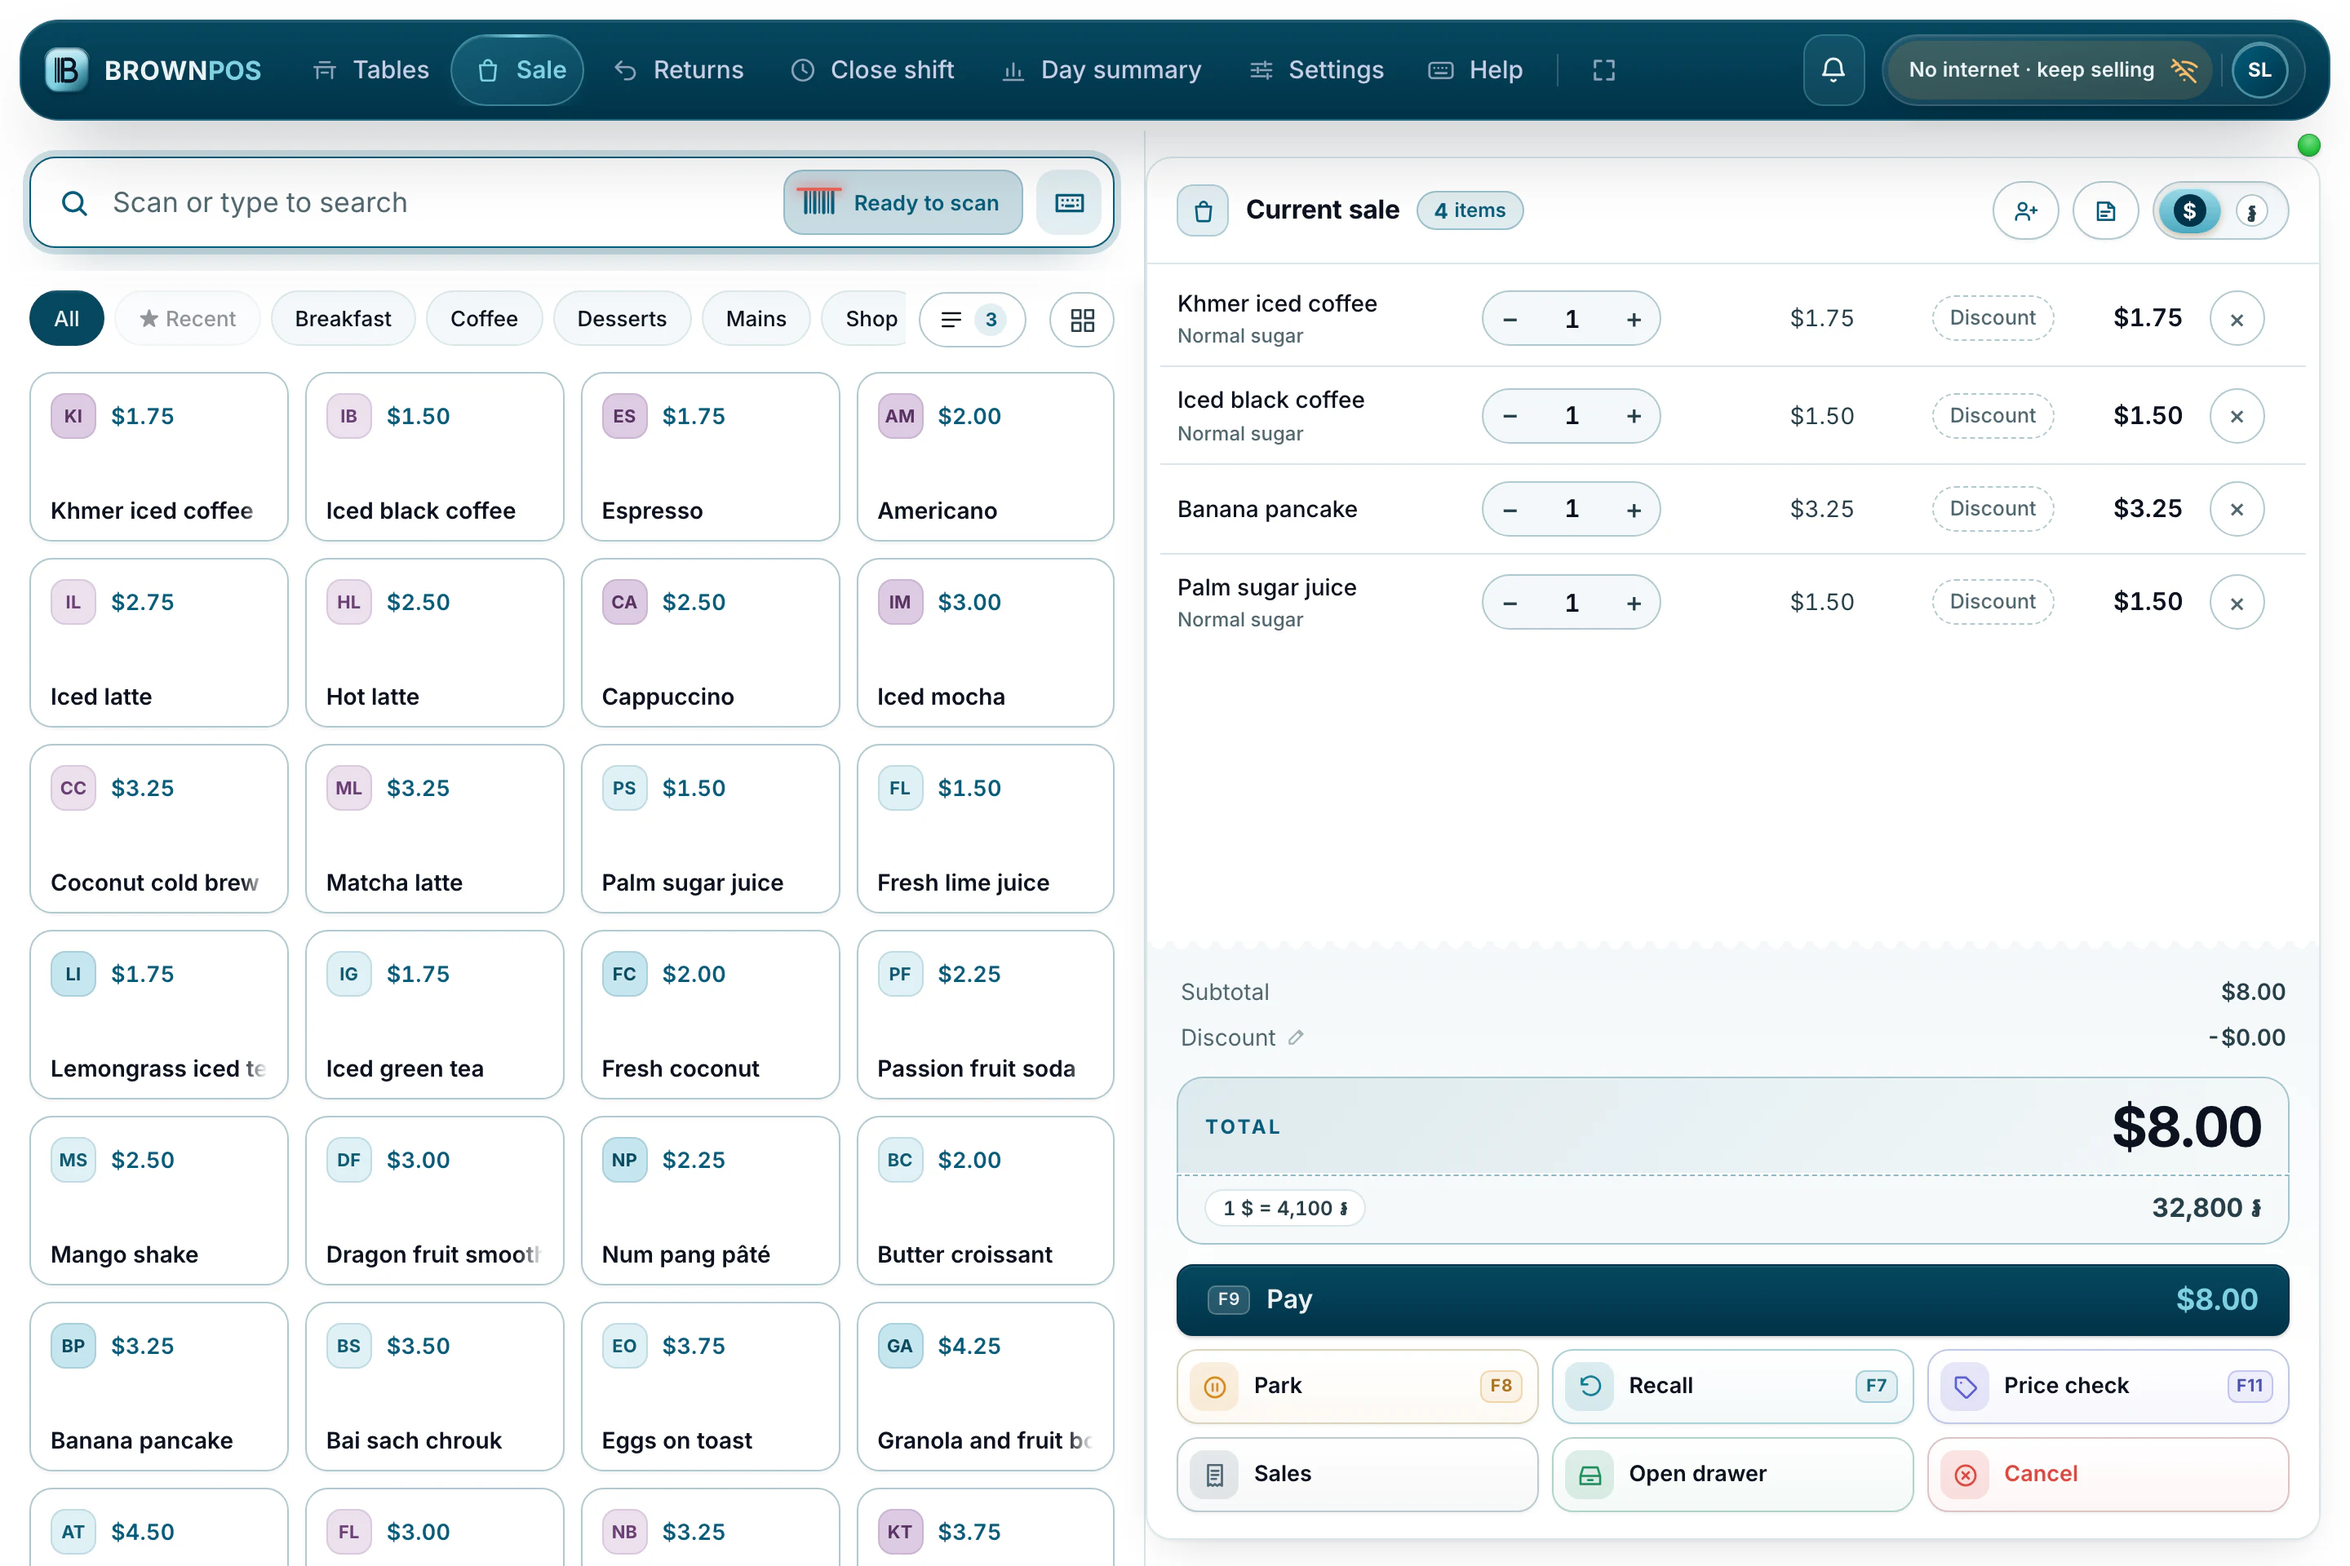Viewport: 2350px width, 1566px height.
Task: Increase Iced black coffee quantity
Action: (x=1634, y=415)
